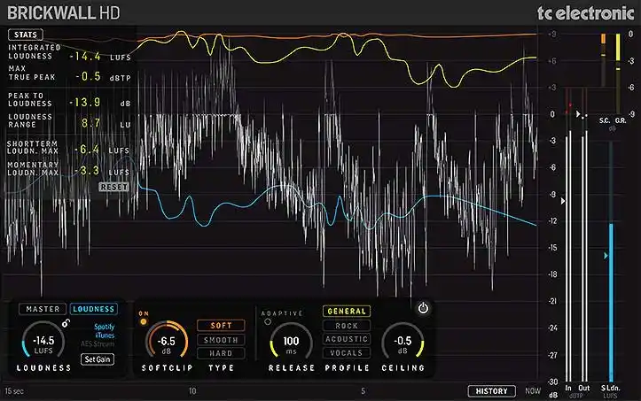Choose the Spotify loudness target
Screen dimensions: 641x401
(105, 327)
